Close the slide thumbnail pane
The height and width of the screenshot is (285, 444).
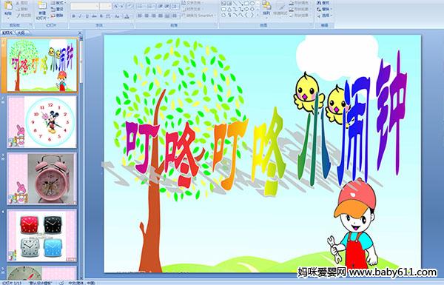(80, 33)
